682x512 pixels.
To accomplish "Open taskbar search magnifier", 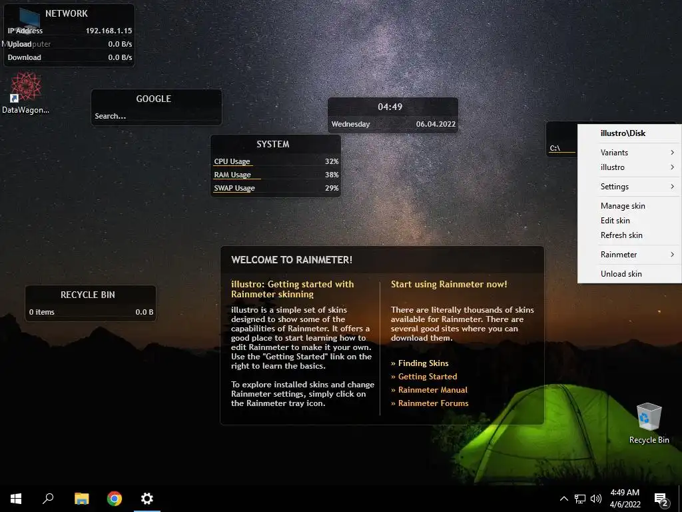I will 48,499.
